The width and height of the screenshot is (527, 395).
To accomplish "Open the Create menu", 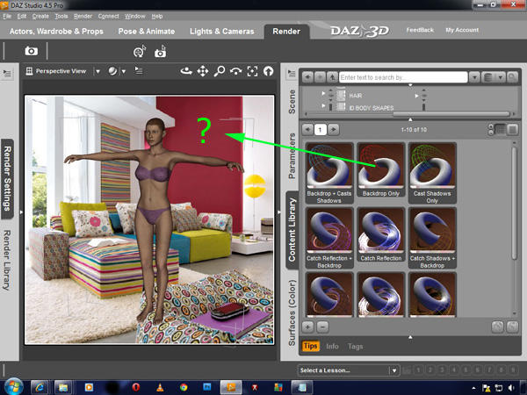I will pos(40,16).
